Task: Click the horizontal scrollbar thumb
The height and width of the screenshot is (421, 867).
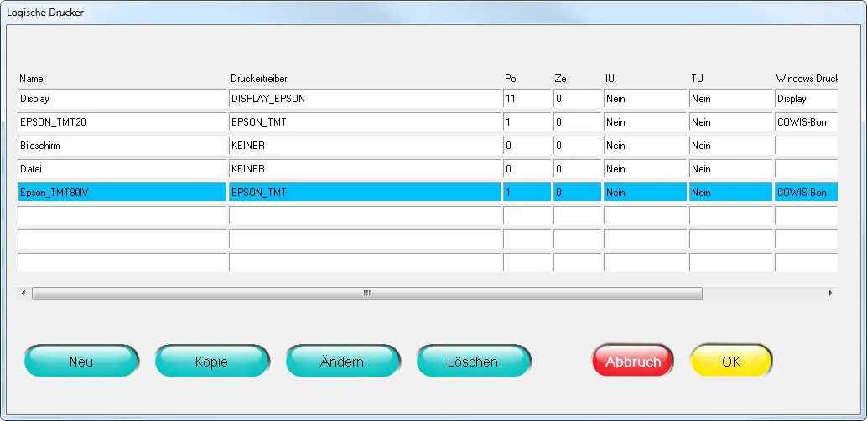Action: [x=366, y=294]
